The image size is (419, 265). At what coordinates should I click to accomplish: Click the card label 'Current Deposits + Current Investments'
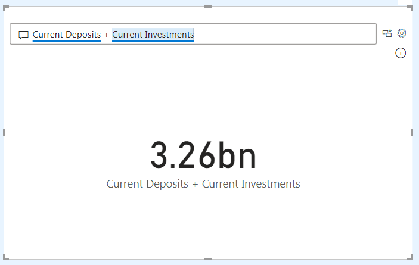pyautogui.click(x=203, y=184)
